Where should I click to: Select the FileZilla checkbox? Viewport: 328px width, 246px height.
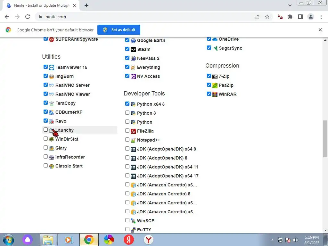tap(127, 131)
